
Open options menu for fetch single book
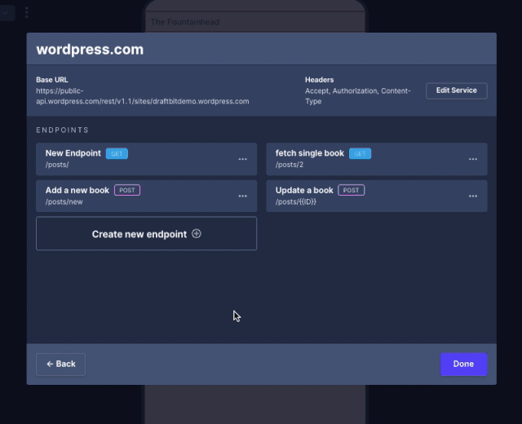[x=473, y=160]
